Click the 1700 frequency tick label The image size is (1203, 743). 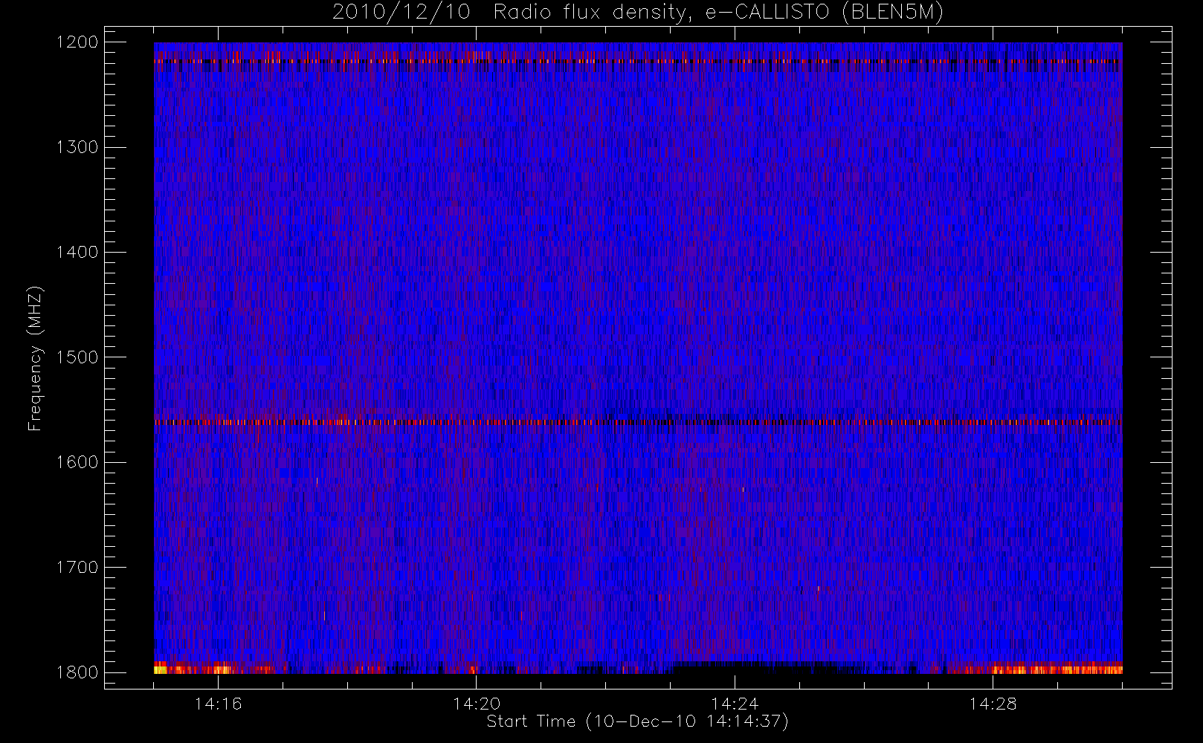pyautogui.click(x=77, y=567)
